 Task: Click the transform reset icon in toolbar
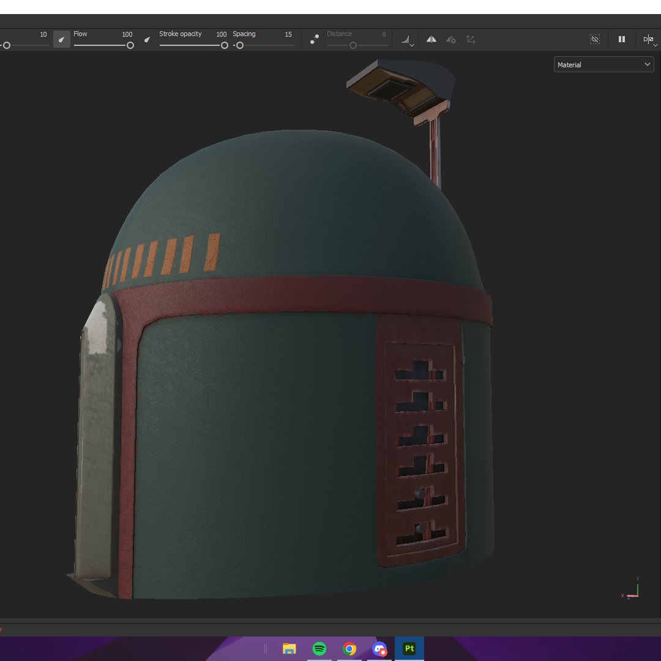471,39
